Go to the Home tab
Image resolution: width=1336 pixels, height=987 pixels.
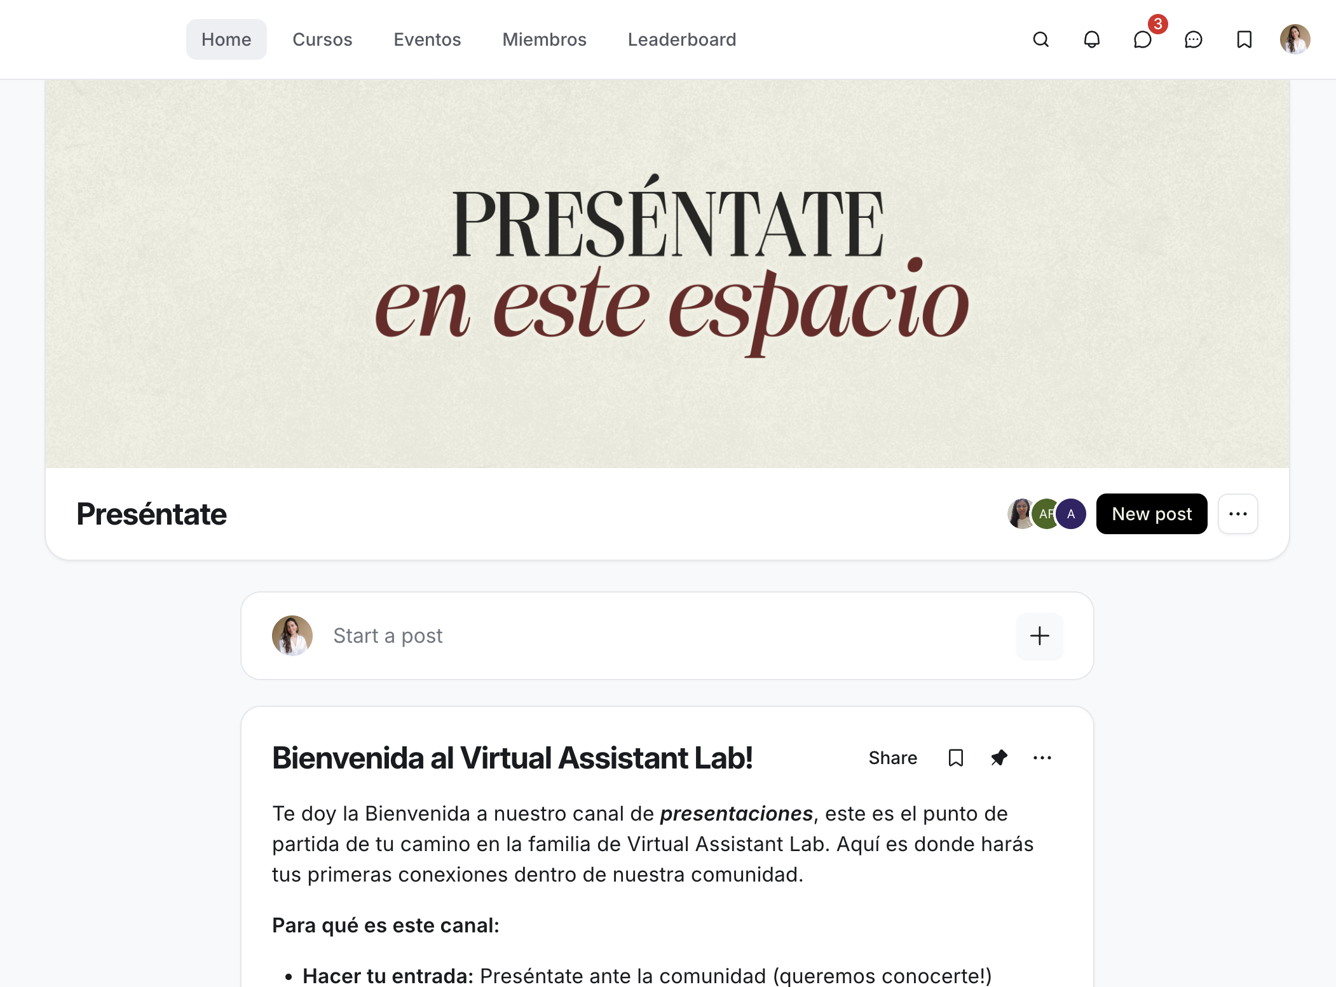pyautogui.click(x=226, y=39)
